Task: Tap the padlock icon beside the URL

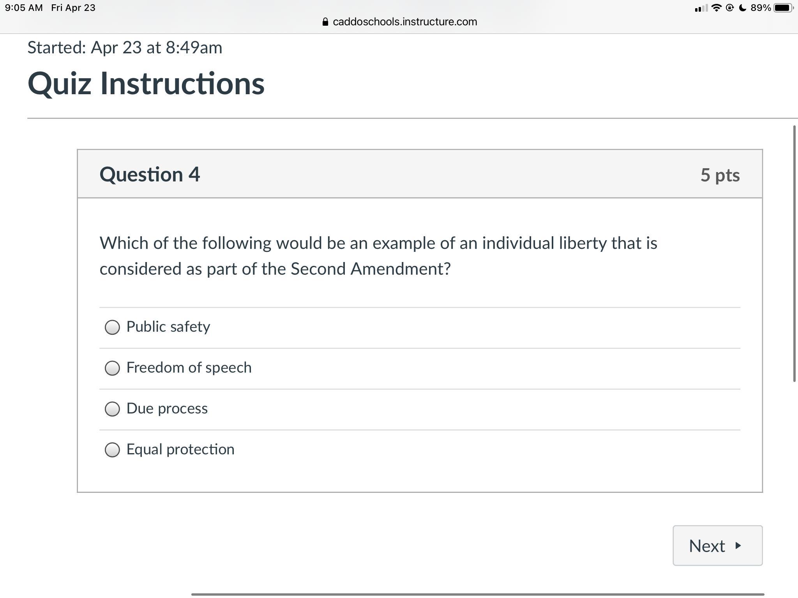Action: (325, 22)
